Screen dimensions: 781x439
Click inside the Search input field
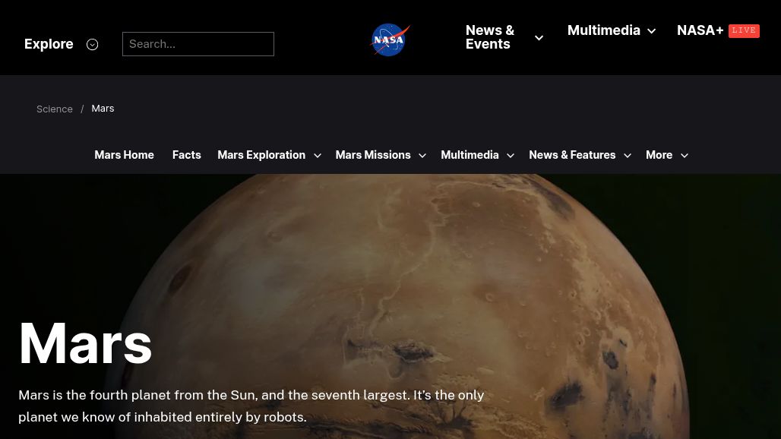click(198, 43)
